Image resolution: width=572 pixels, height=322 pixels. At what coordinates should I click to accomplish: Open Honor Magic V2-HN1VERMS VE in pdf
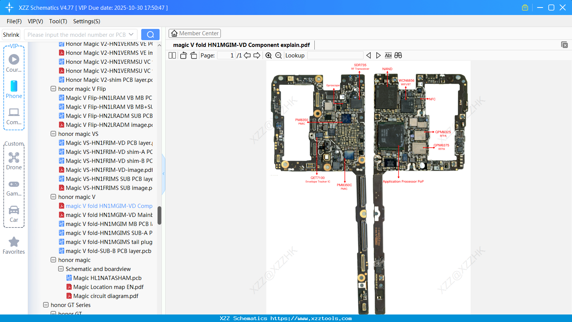(106, 53)
